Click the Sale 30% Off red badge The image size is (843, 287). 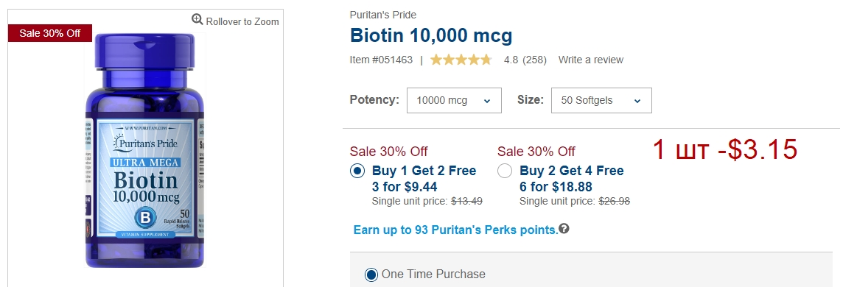pos(50,33)
